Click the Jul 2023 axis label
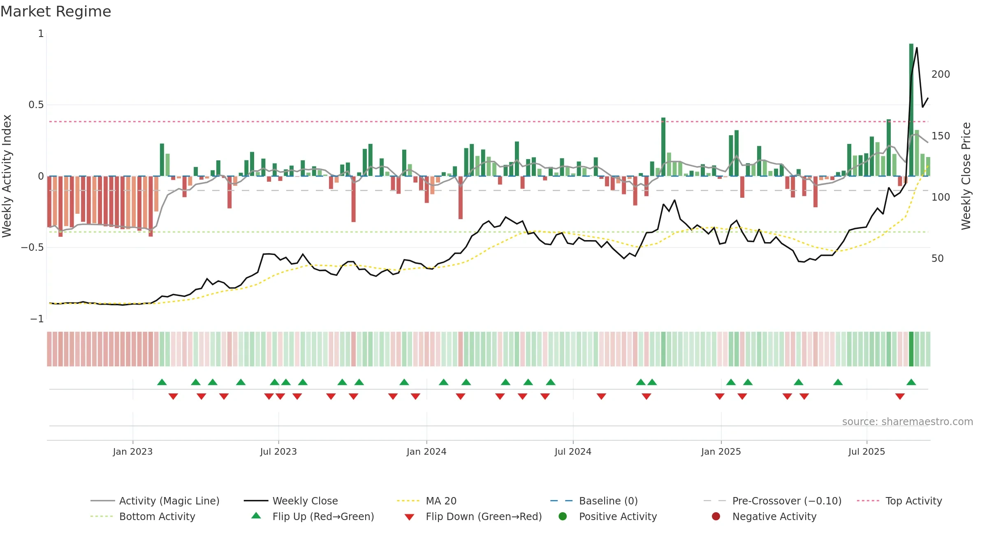The height and width of the screenshot is (555, 987). [278, 452]
